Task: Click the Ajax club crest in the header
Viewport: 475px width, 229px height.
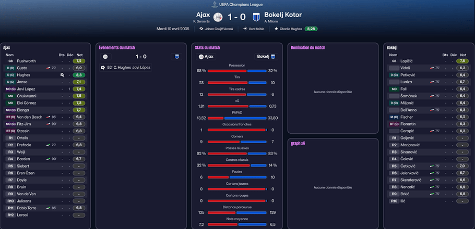Action: coord(218,16)
